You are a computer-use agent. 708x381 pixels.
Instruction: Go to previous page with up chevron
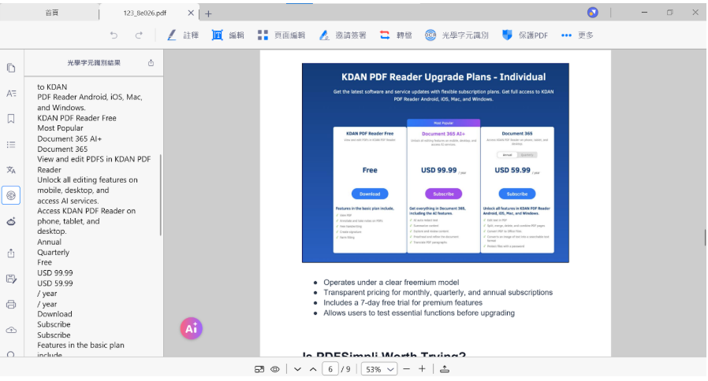click(313, 369)
